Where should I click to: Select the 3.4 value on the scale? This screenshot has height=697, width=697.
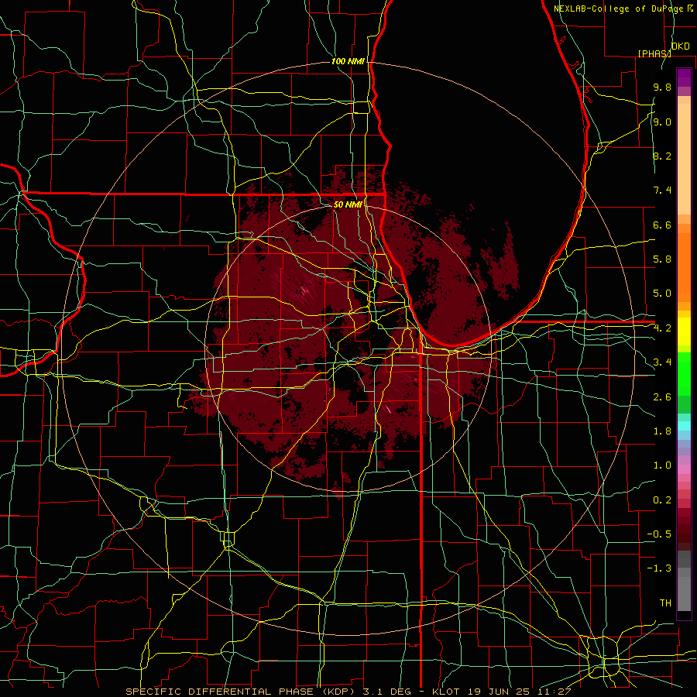[662, 362]
